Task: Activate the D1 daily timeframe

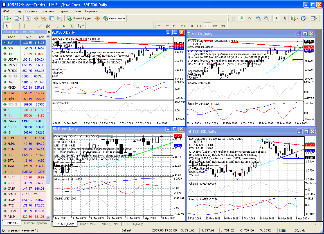Action: pyautogui.click(x=207, y=26)
